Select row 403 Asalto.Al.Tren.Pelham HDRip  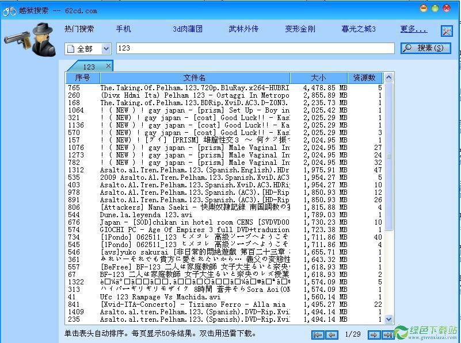(224, 185)
